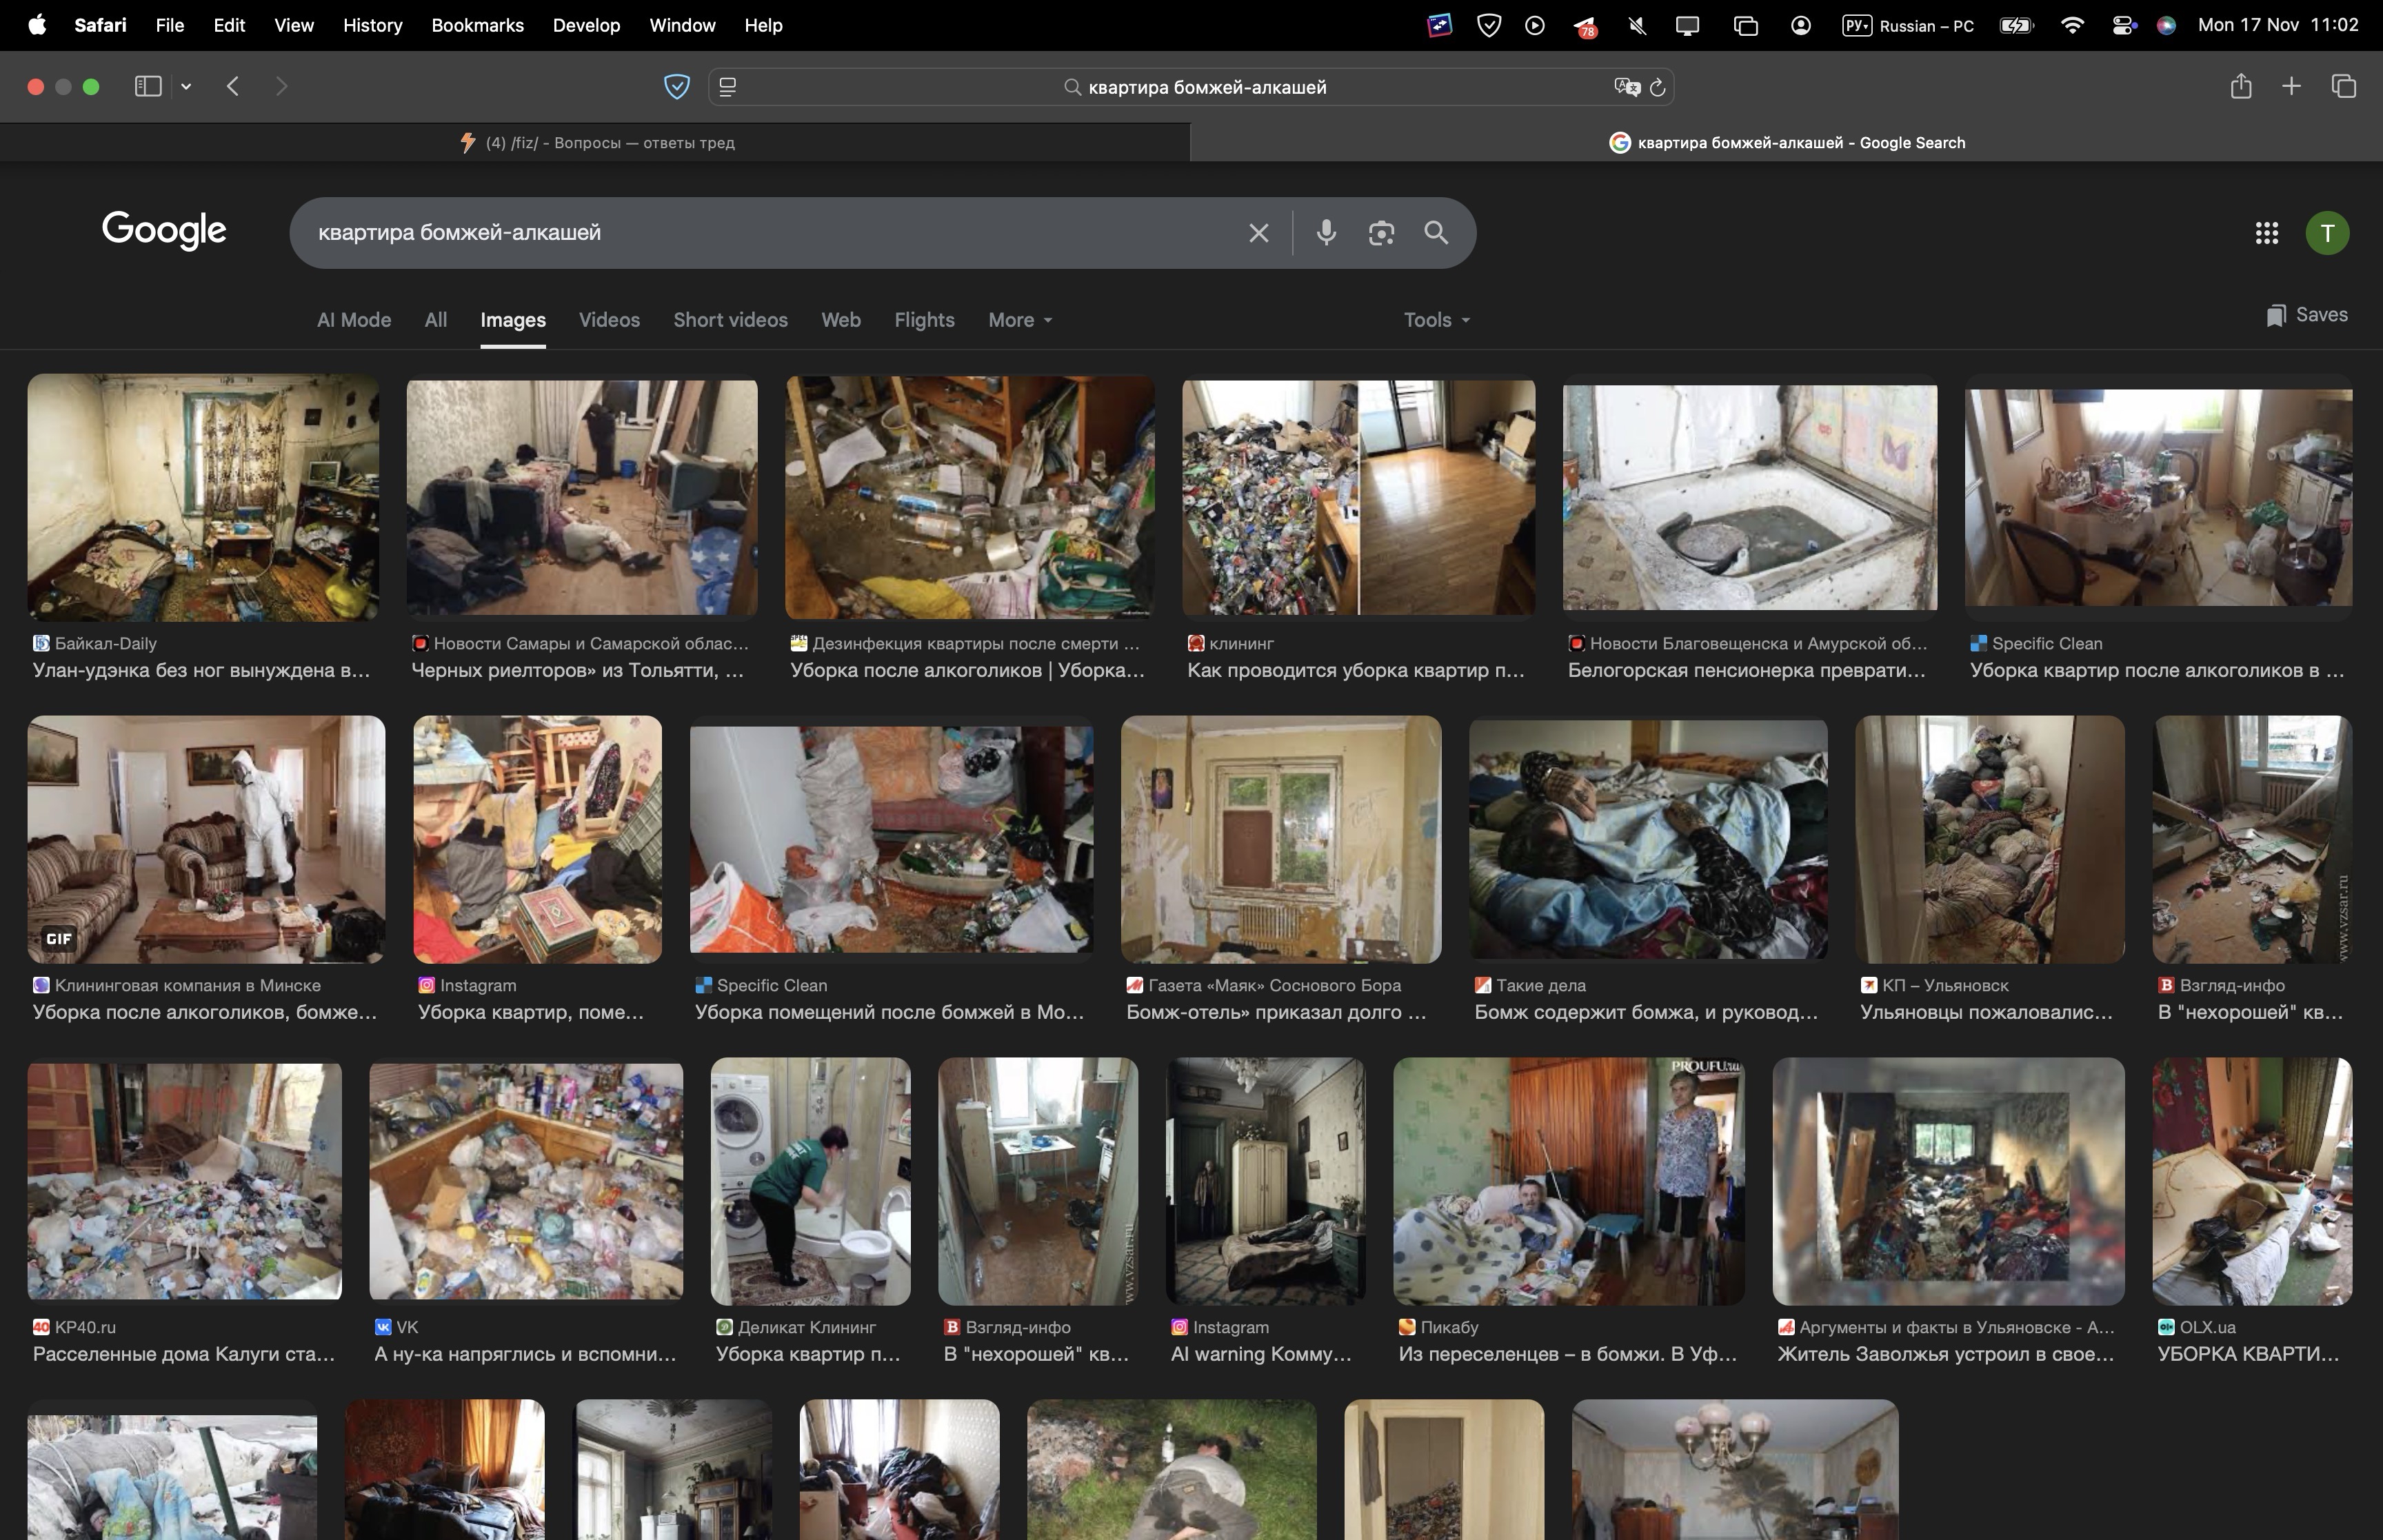Open the Saves link
Image resolution: width=2383 pixels, height=1540 pixels.
2306,315
